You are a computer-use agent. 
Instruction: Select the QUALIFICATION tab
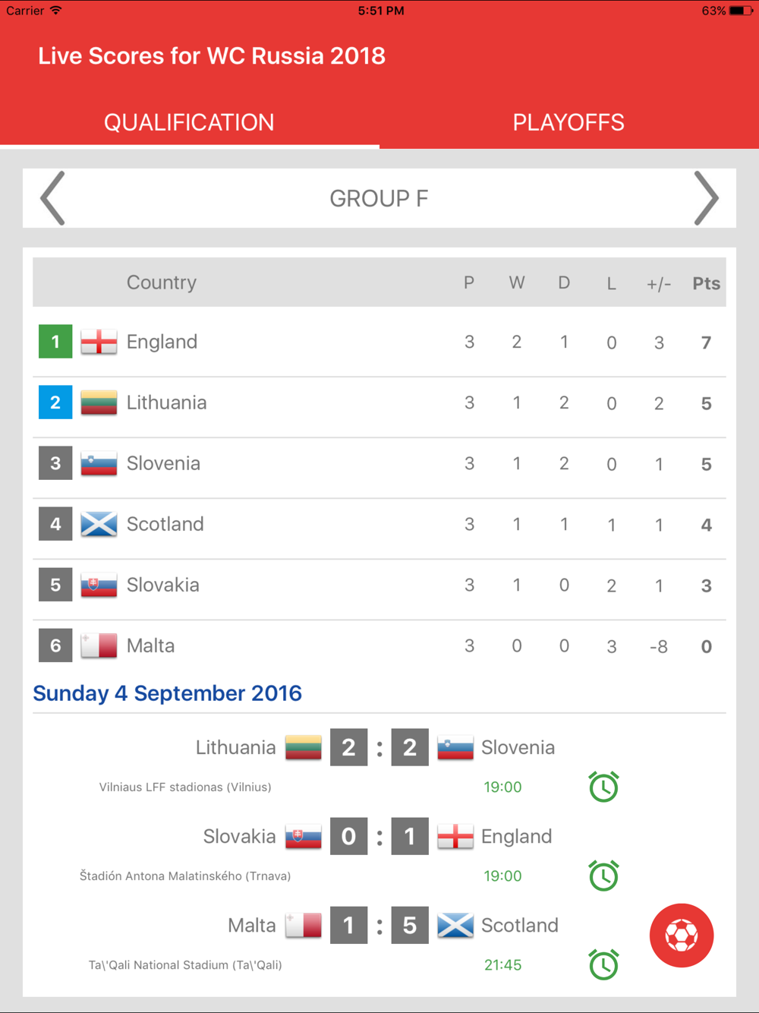tap(189, 122)
